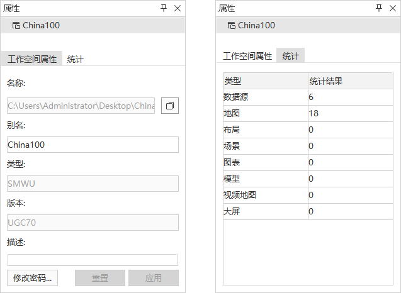
Task: Click the copy path icon beside the name field
Action: click(170, 106)
